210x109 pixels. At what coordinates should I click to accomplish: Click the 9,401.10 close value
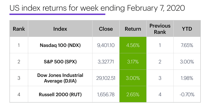click(106, 45)
